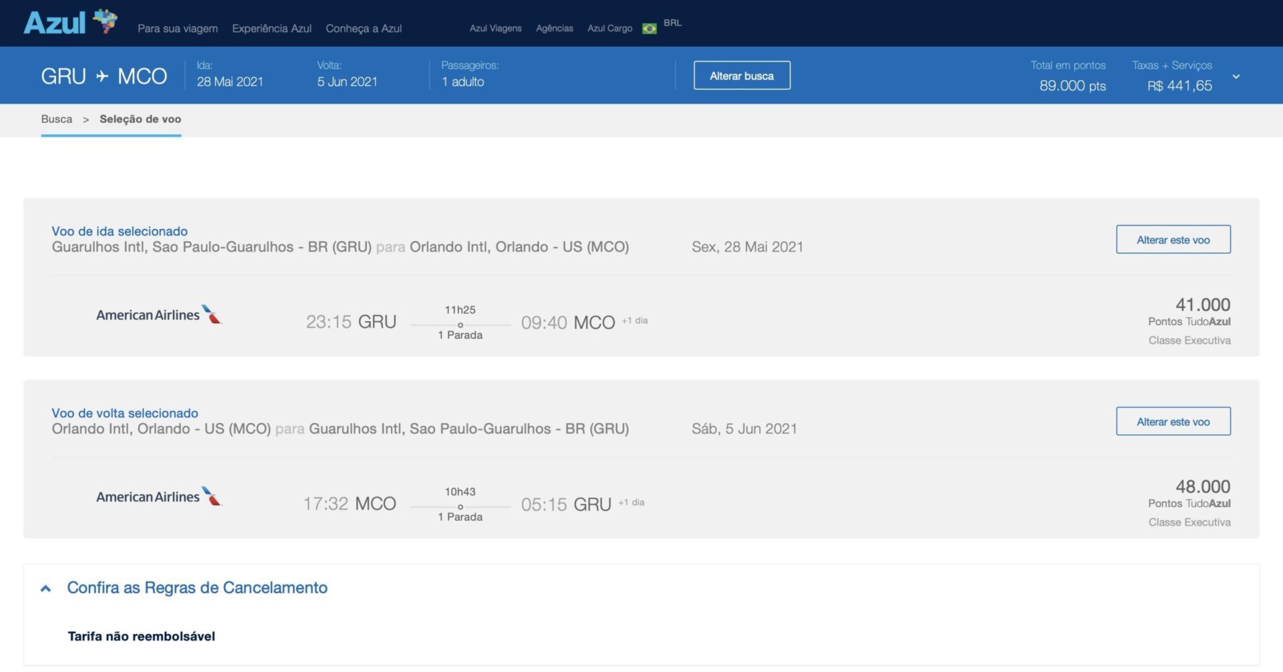Viewport: 1283px width, 672px height.
Task: Click the Confira as Regras de Cancelamento heading
Action: click(x=197, y=588)
